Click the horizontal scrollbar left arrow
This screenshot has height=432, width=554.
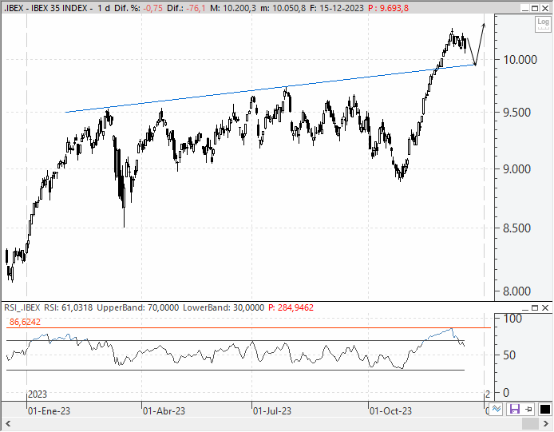pyautogui.click(x=8, y=423)
